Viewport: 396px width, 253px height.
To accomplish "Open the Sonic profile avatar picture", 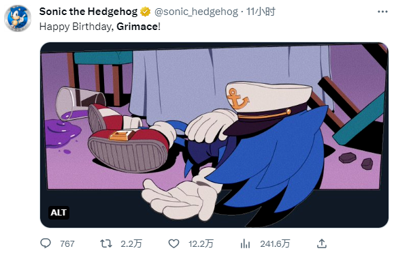I will [18, 18].
